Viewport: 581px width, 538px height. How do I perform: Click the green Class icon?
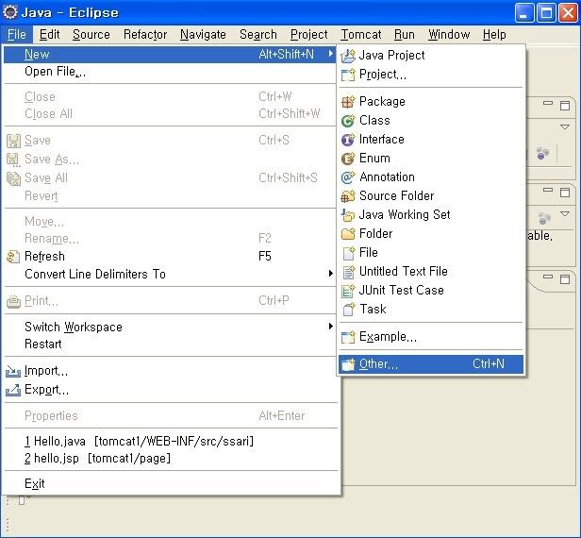(348, 121)
